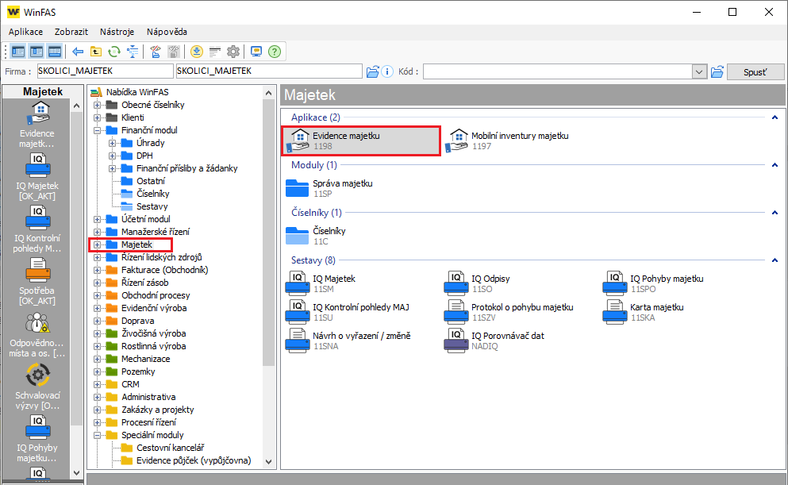Click the open-folder icon beside the Kód field
Image resolution: width=788 pixels, height=485 pixels.
tap(717, 71)
